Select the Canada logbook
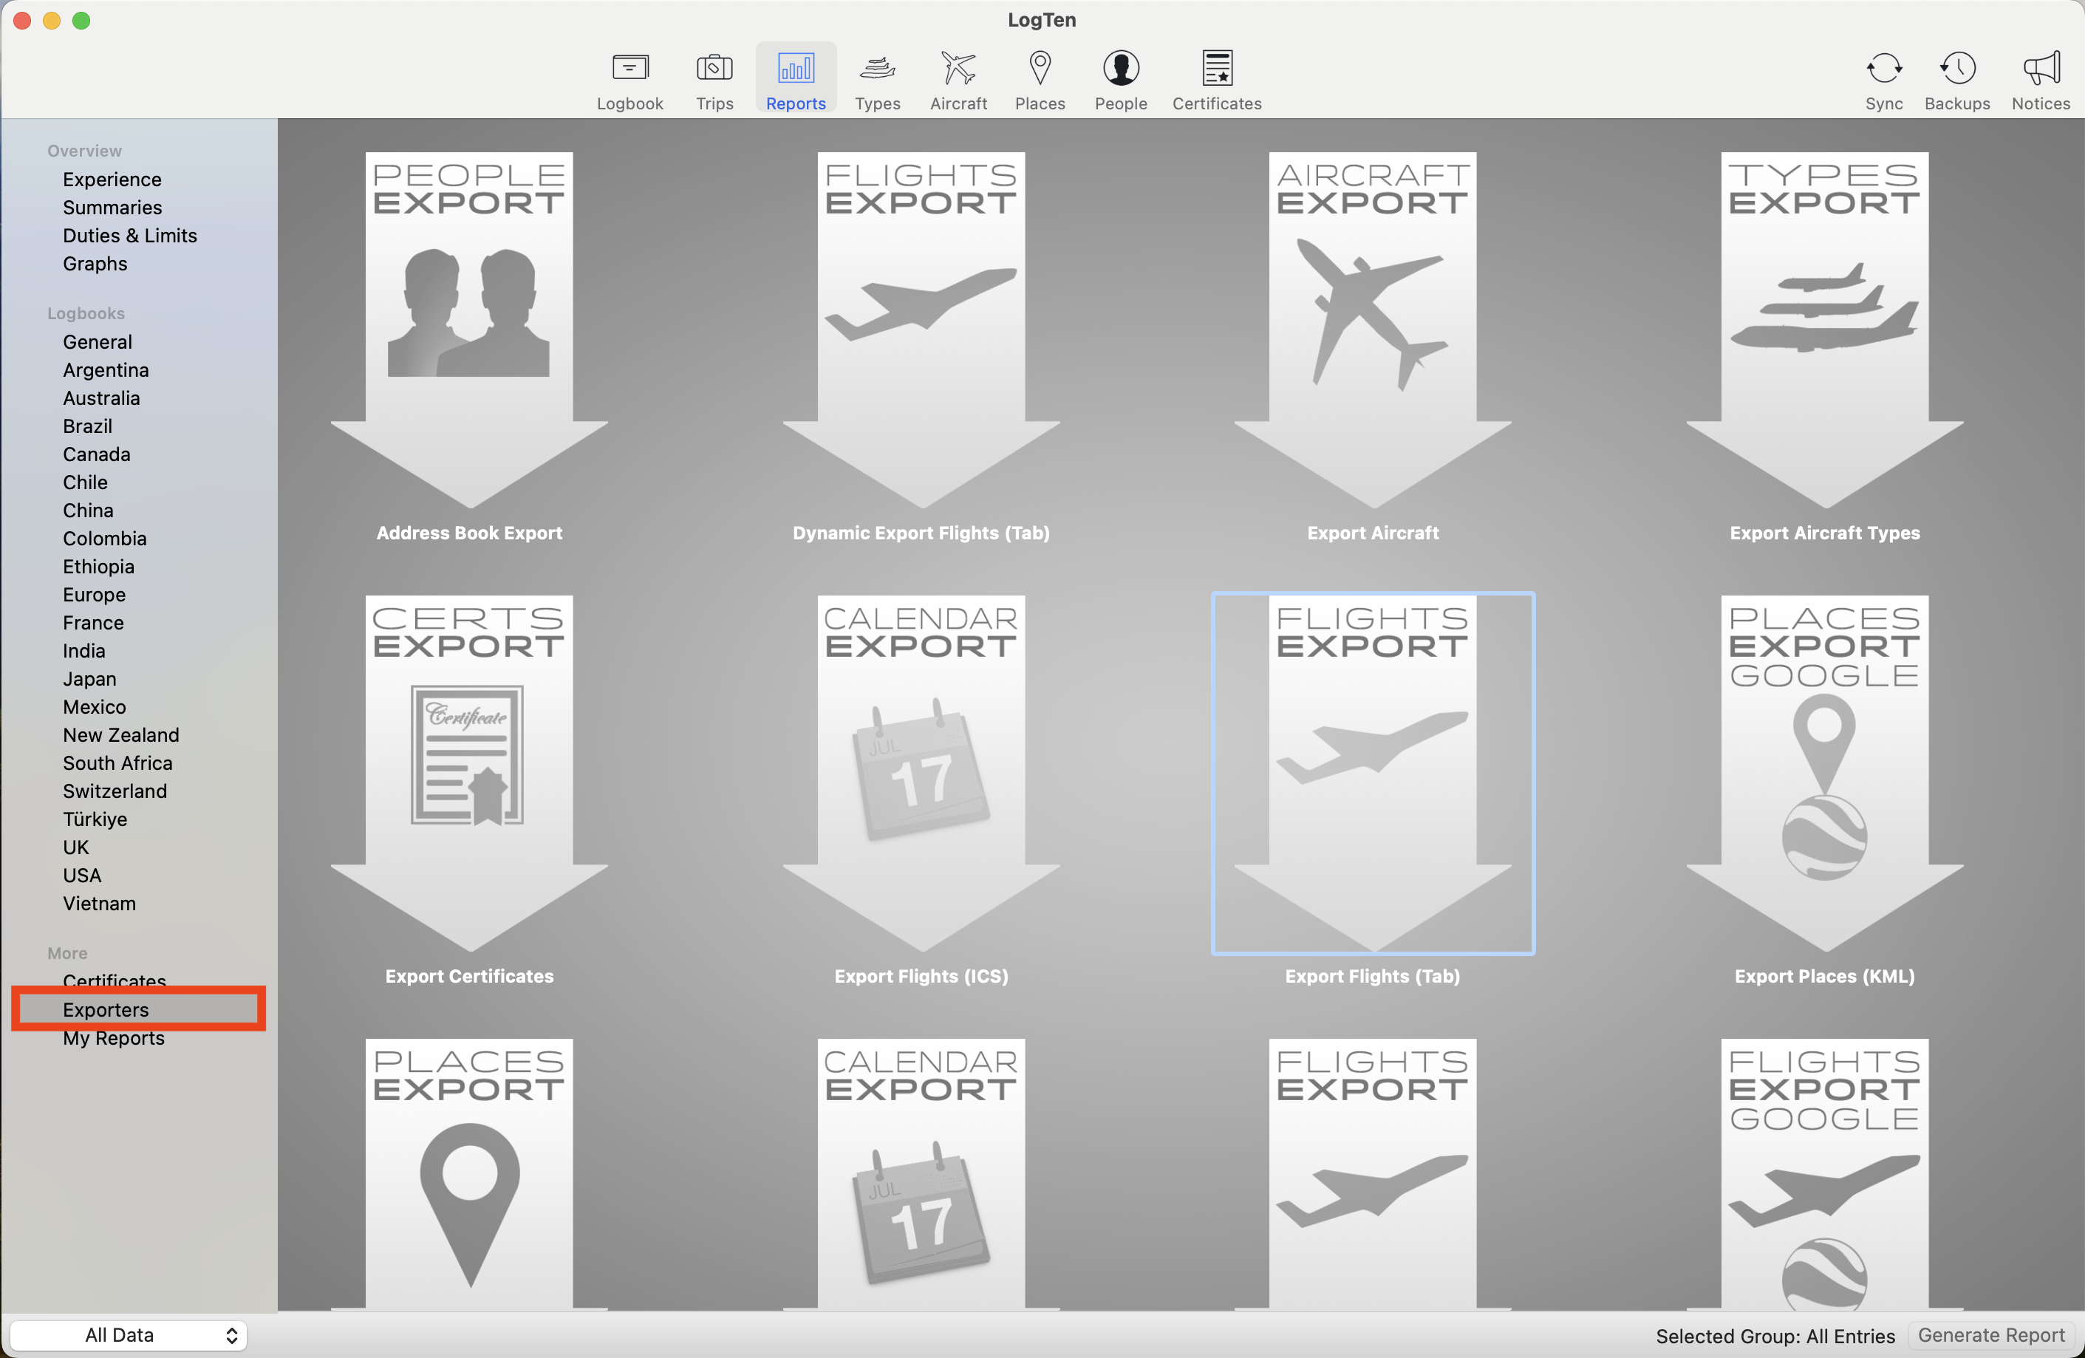 click(96, 454)
